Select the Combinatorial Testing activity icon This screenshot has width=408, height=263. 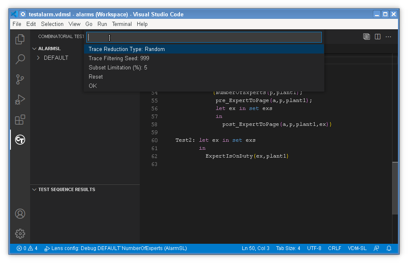tap(20, 140)
